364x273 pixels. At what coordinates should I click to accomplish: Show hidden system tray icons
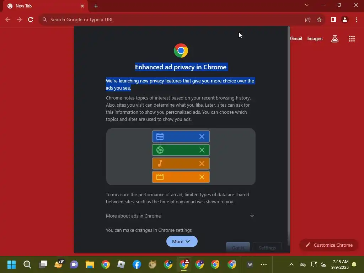(x=291, y=264)
